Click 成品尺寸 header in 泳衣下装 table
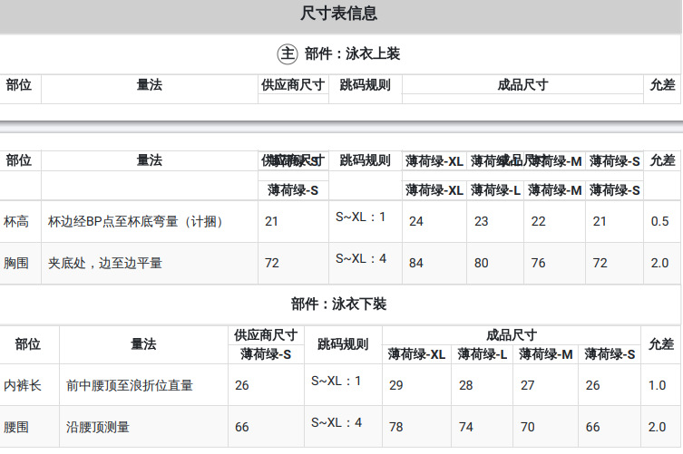The height and width of the screenshot is (454, 683). (x=512, y=335)
